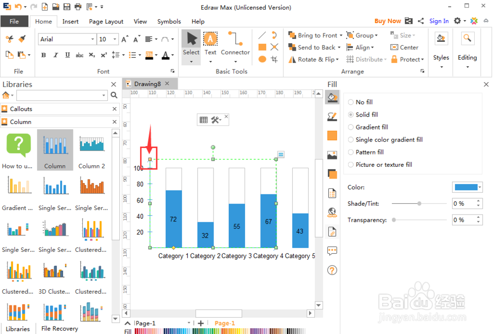
Task: Increase font size with the larger A icon
Action: pos(125,39)
